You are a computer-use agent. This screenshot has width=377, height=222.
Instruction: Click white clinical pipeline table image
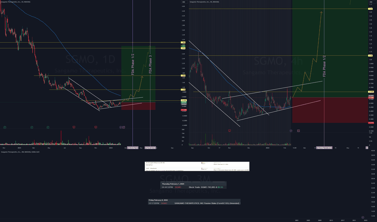(197, 166)
